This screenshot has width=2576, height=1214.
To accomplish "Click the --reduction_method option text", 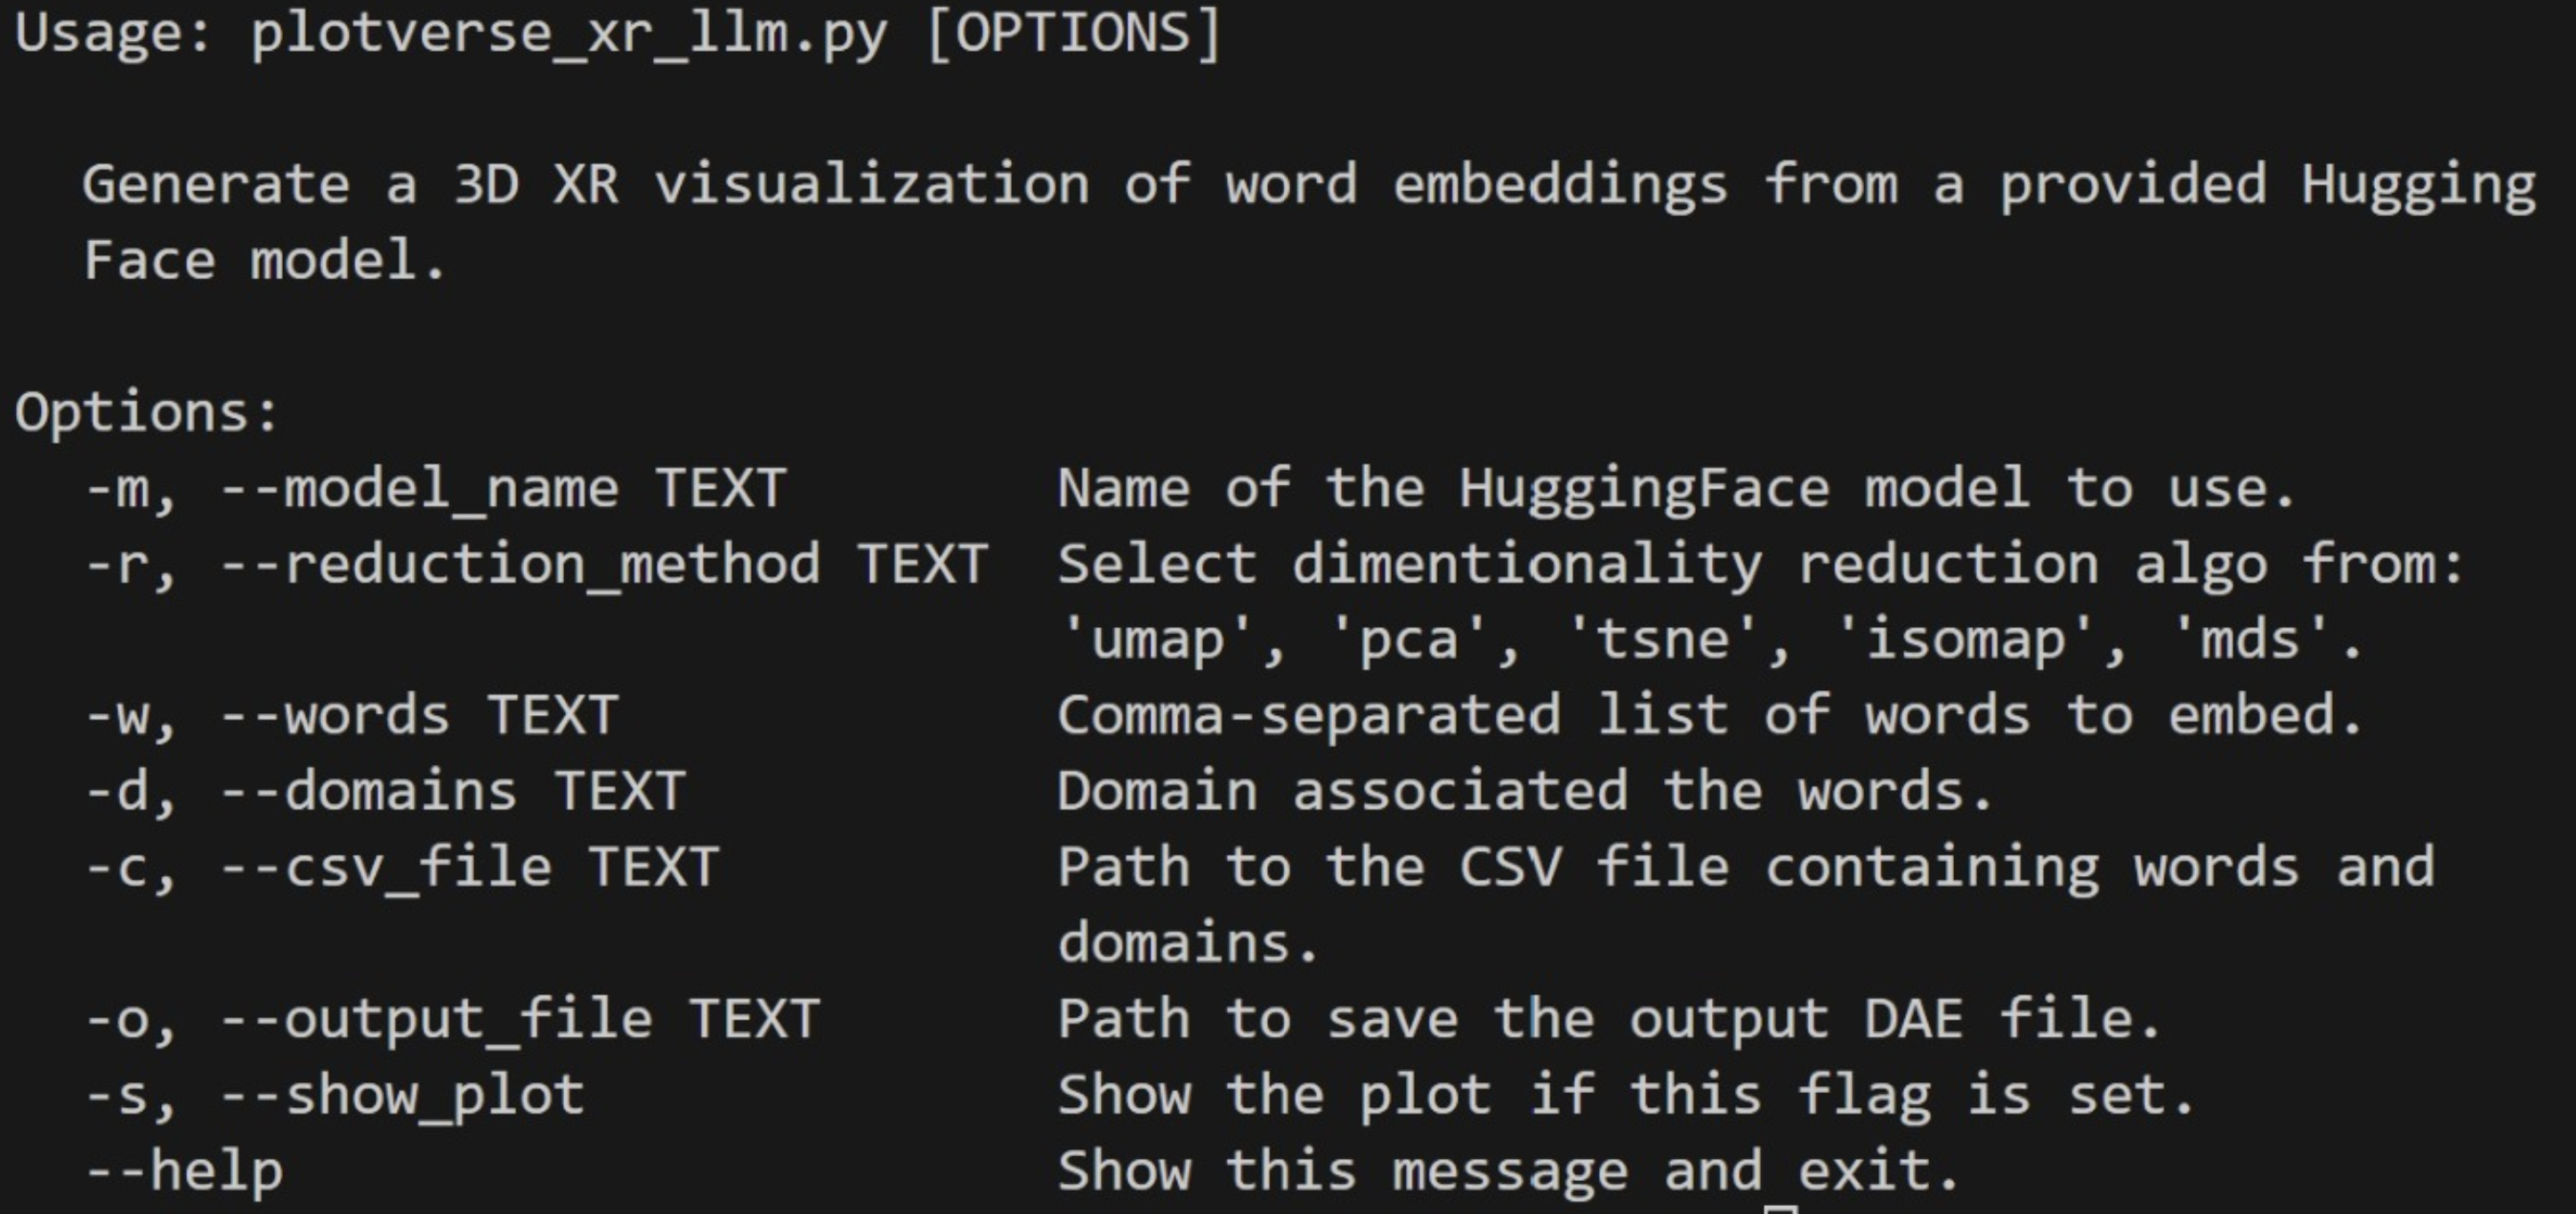I will (x=520, y=566).
